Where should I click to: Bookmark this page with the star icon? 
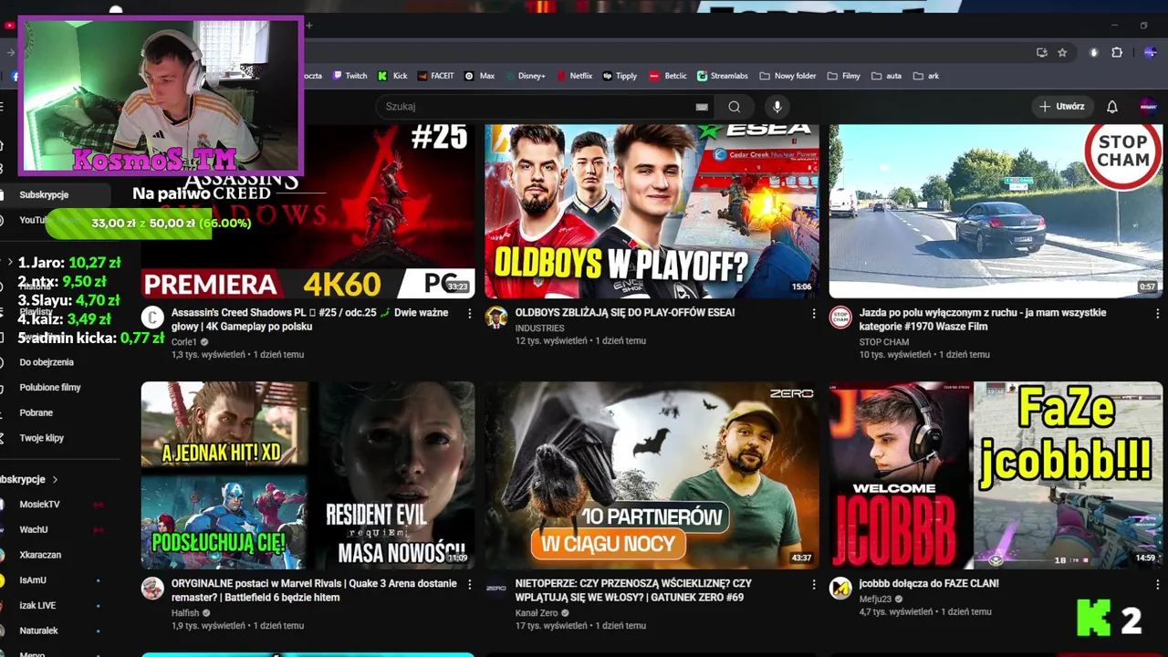pos(1062,53)
